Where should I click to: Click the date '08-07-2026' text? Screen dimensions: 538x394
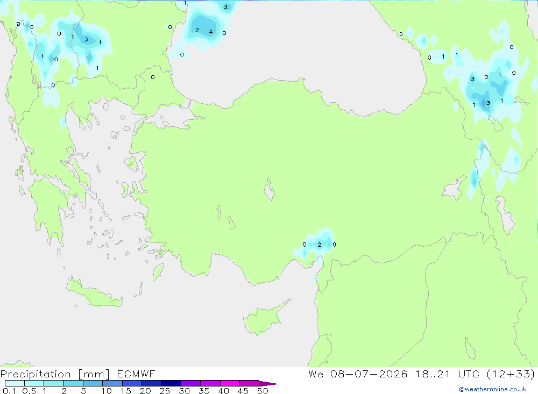pos(369,374)
